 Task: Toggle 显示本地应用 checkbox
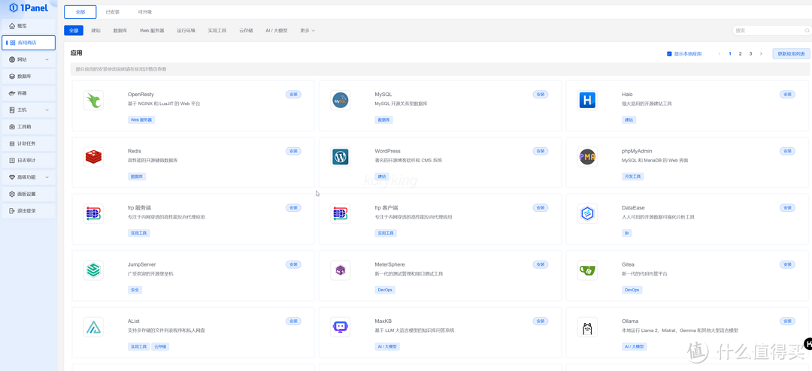click(669, 54)
